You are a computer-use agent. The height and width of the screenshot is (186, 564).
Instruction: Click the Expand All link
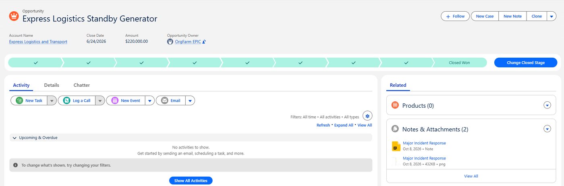[344, 125]
